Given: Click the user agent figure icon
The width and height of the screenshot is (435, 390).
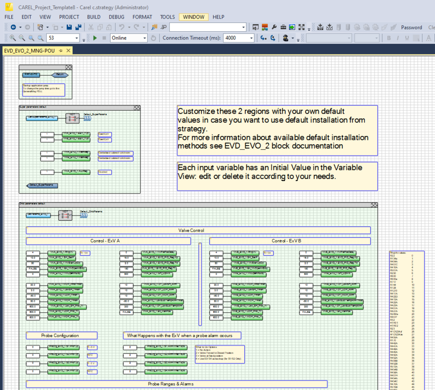Looking at the screenshot, I should 285,38.
